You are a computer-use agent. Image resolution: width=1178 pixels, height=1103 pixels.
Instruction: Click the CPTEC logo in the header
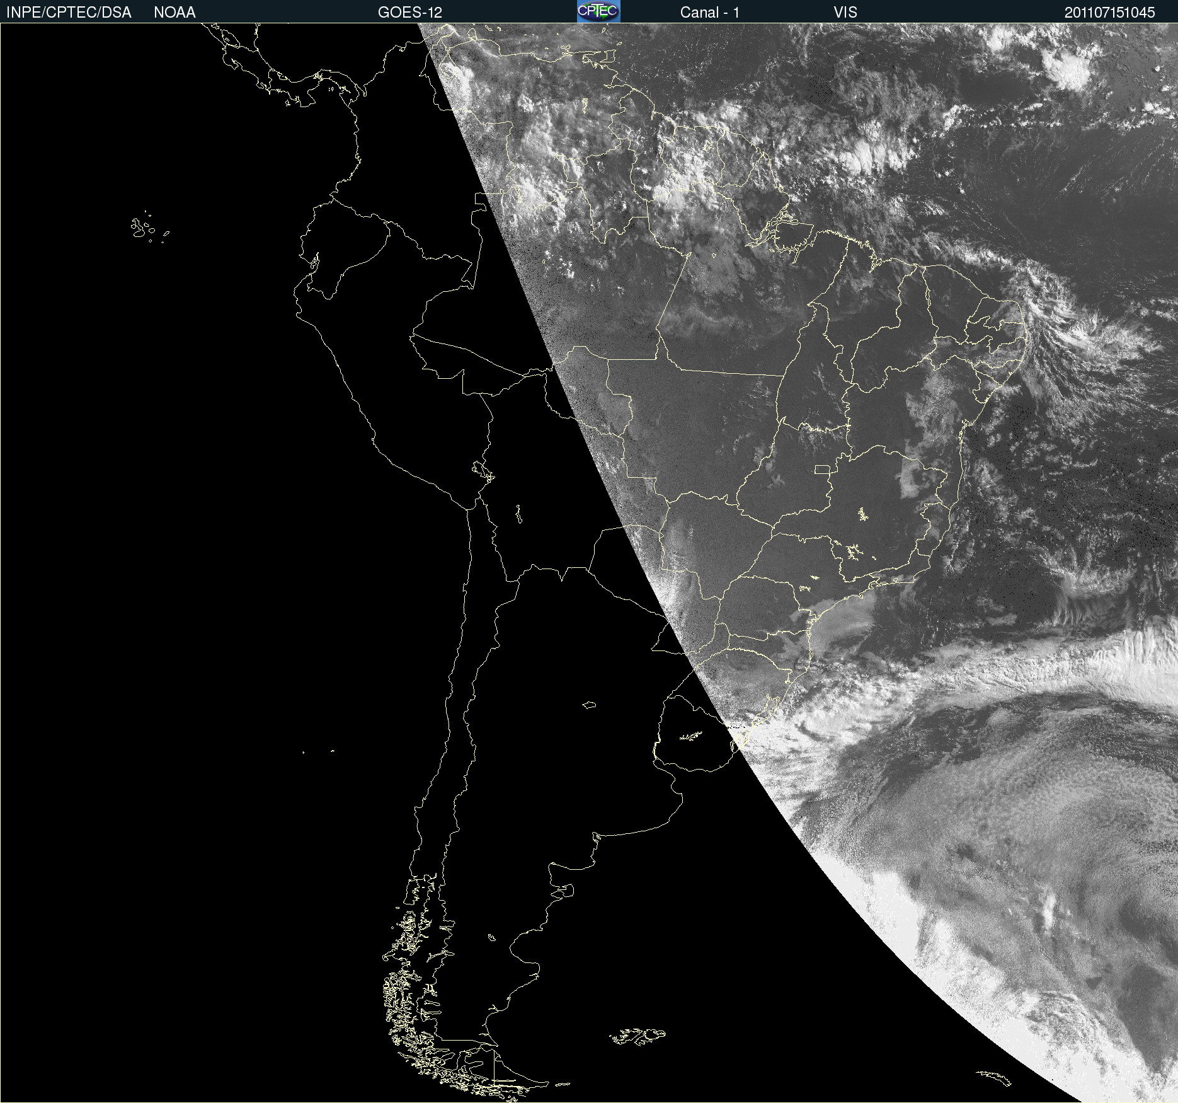click(x=598, y=11)
